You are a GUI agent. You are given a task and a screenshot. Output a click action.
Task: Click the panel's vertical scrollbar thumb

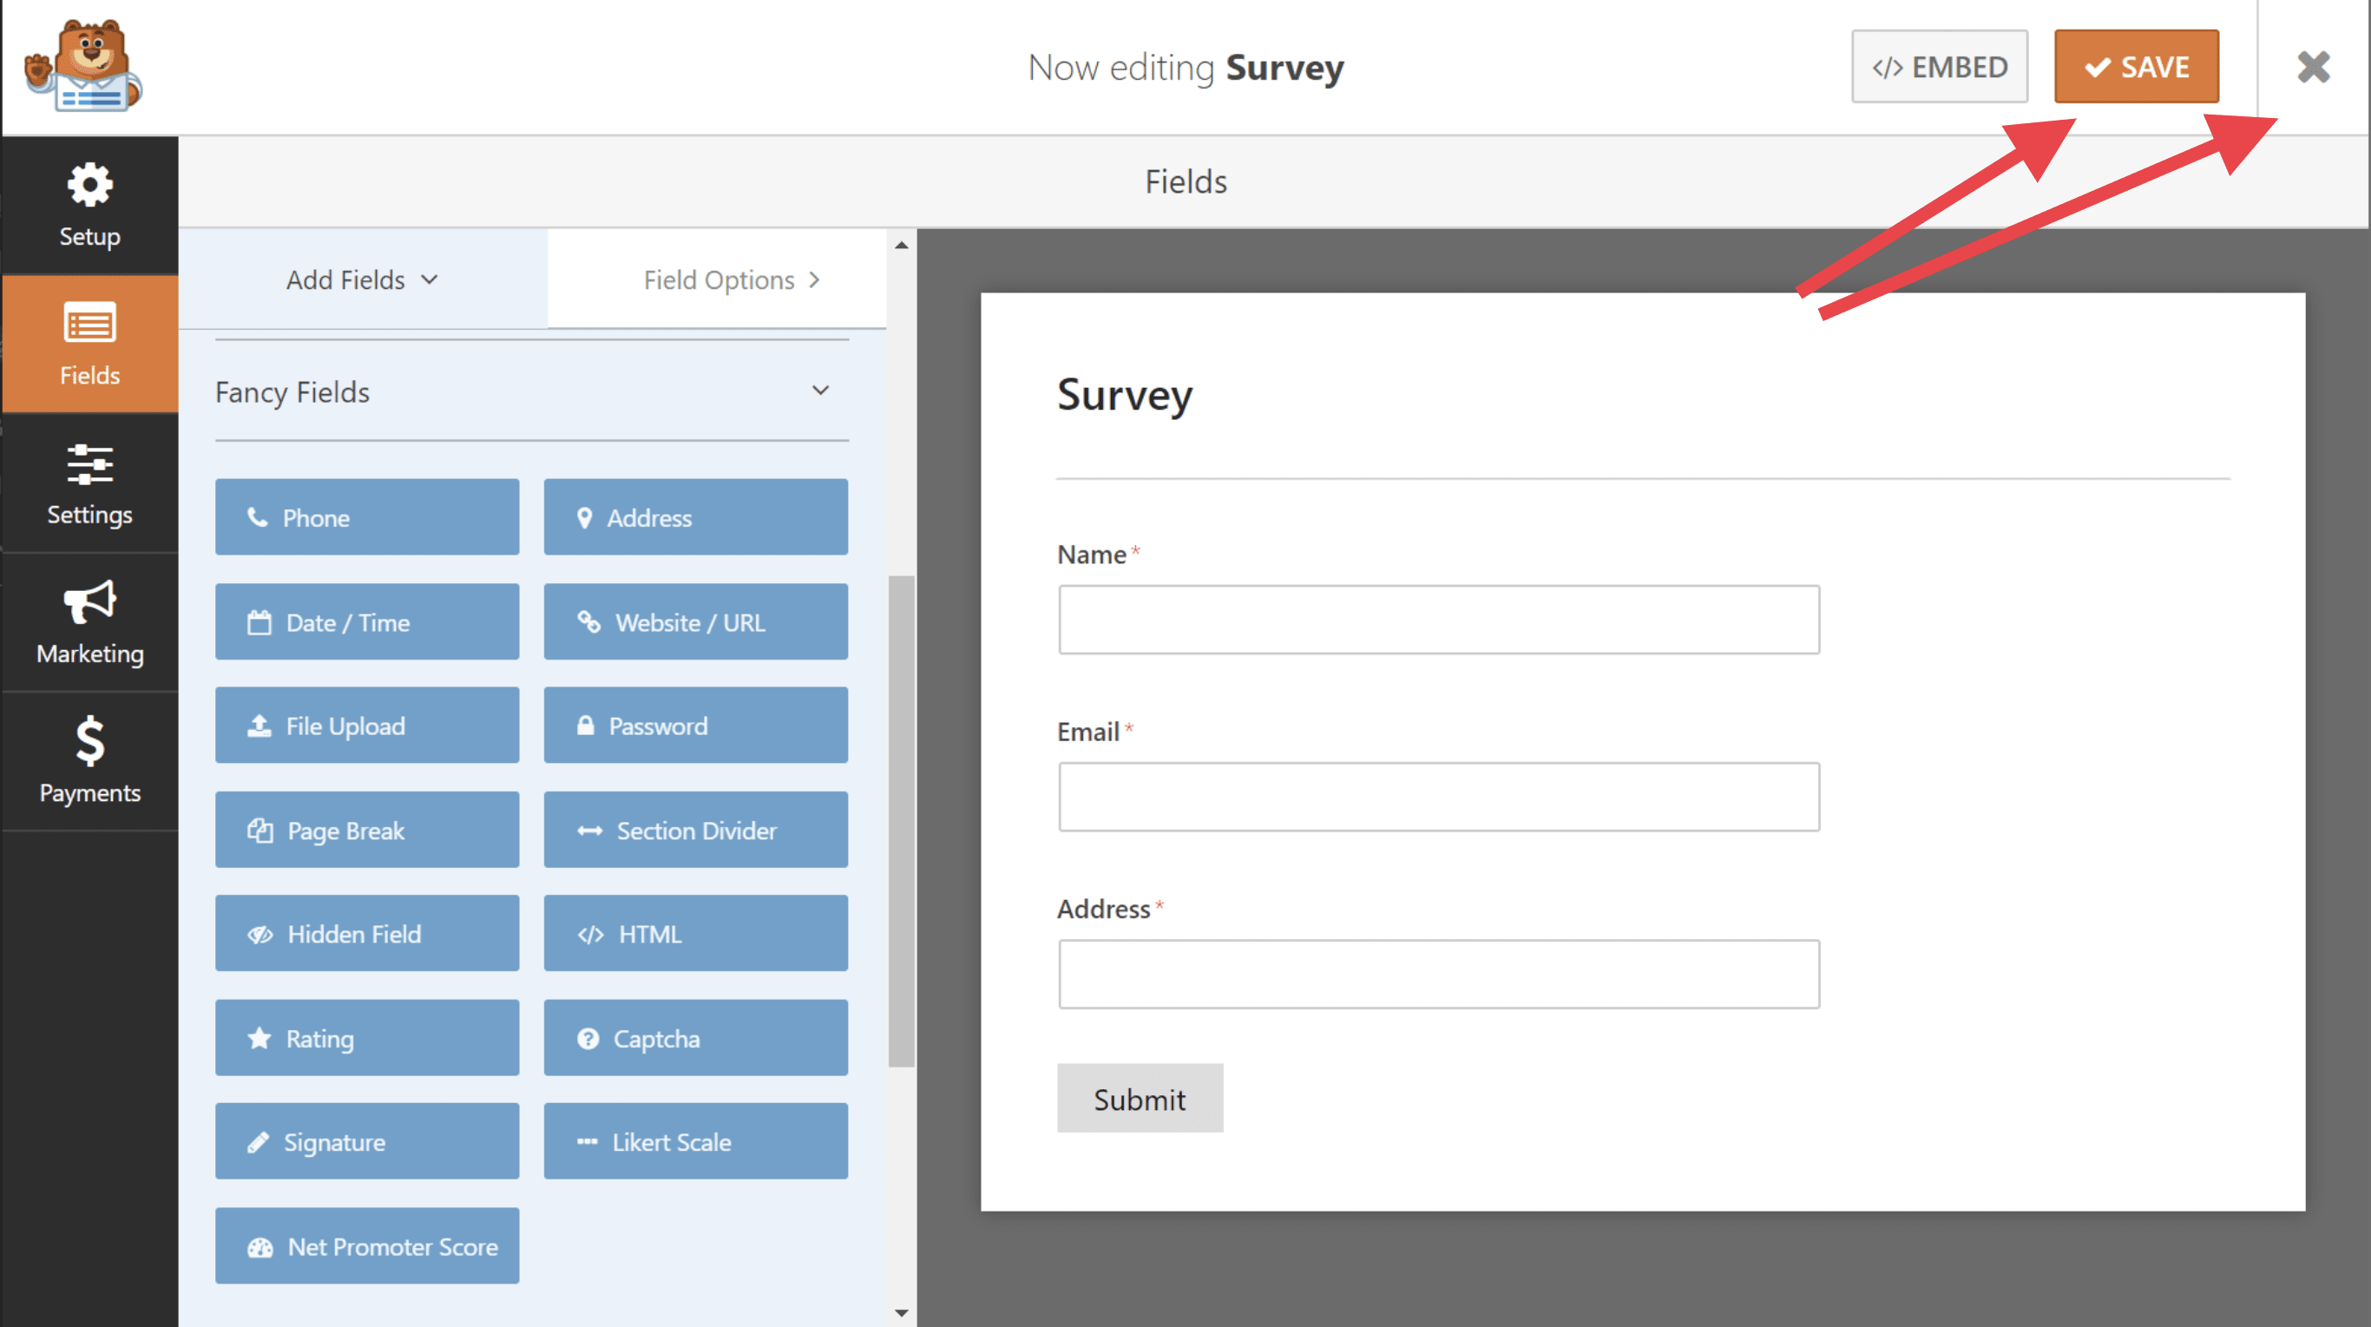(x=901, y=819)
